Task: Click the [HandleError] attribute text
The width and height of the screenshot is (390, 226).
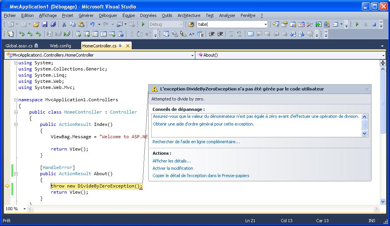Action: tap(57, 167)
